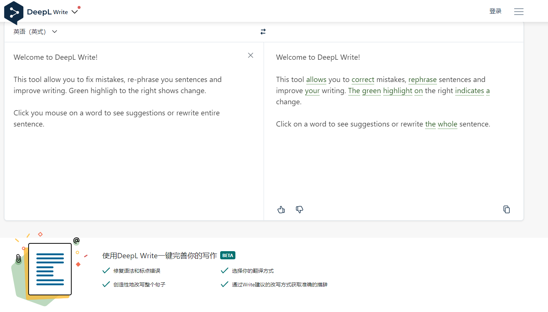
Task: Select the suggested word "correct"
Action: point(363,80)
